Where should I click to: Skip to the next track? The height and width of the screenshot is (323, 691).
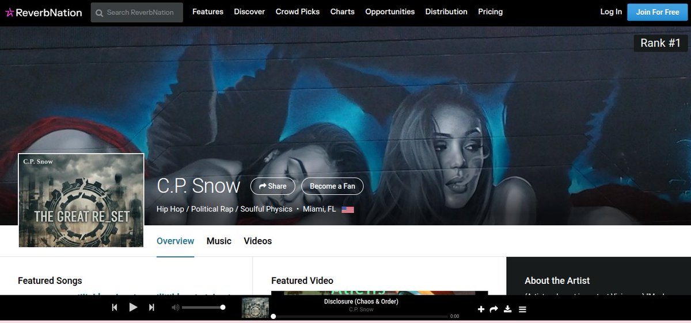point(151,307)
